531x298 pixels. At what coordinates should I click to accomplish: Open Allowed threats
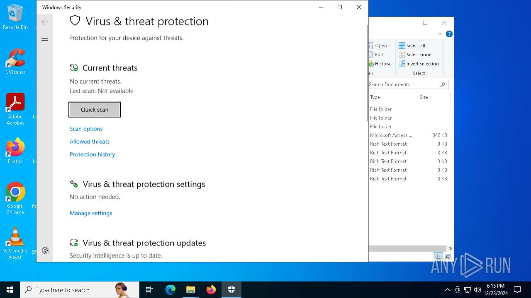point(90,142)
